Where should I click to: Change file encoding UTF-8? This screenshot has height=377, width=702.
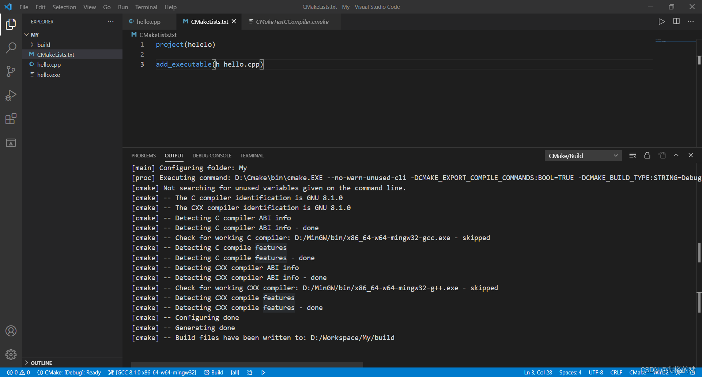point(596,372)
